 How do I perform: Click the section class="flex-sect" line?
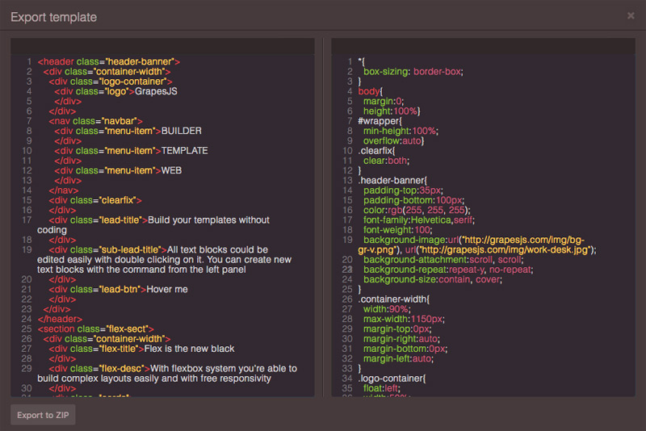coord(95,329)
